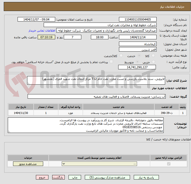Image resolution: width=191 pixels, height=184 pixels.
Task: Click the remaining time 07:10:19 field
Action: tap(46, 37)
